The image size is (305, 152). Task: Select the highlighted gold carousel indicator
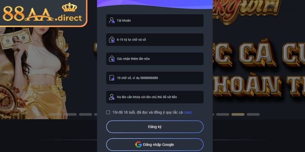(x=238, y=115)
